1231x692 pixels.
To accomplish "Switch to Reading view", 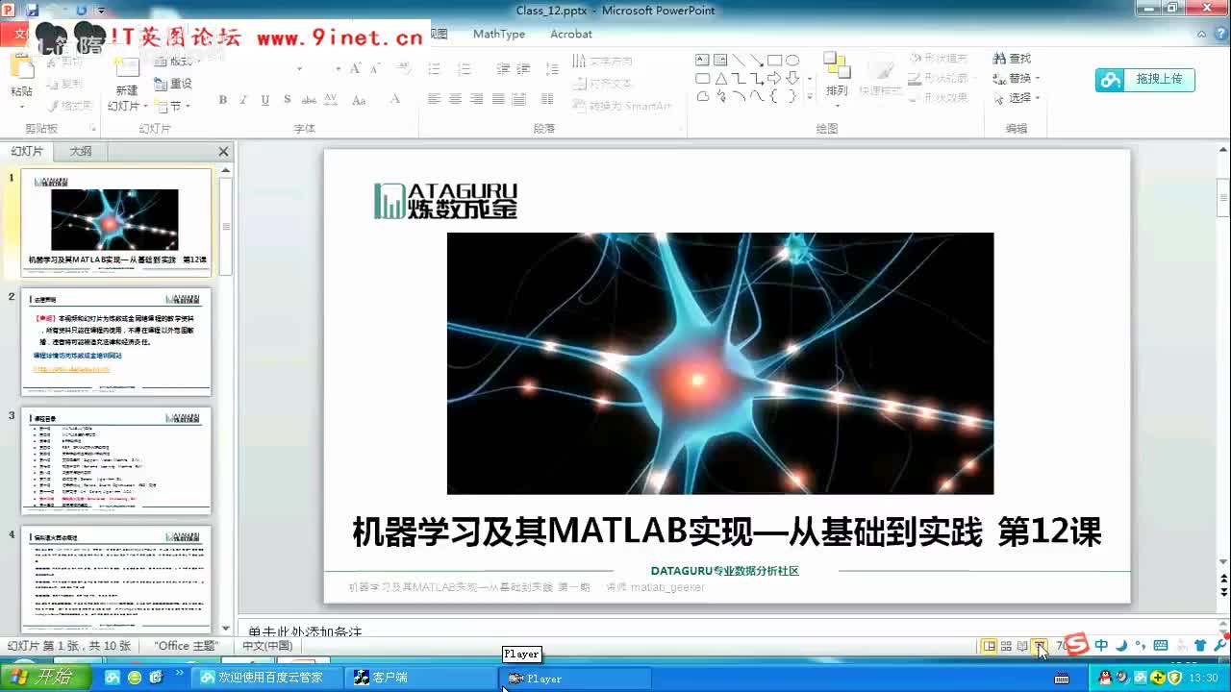I will pyautogui.click(x=1022, y=646).
